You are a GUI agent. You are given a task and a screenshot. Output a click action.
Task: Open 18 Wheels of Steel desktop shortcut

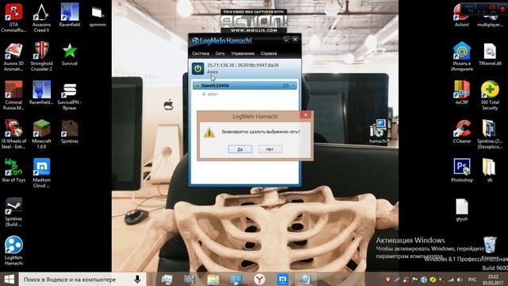[x=13, y=134]
